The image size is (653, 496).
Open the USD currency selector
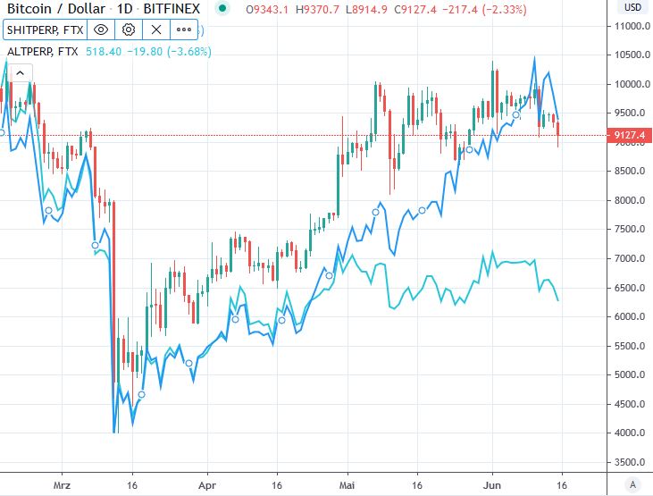click(632, 7)
